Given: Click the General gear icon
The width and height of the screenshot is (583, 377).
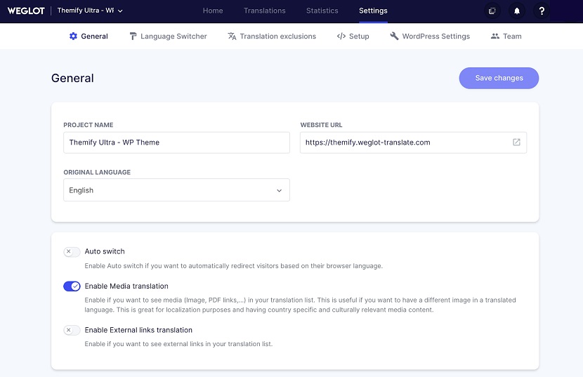Looking at the screenshot, I should pos(73,36).
